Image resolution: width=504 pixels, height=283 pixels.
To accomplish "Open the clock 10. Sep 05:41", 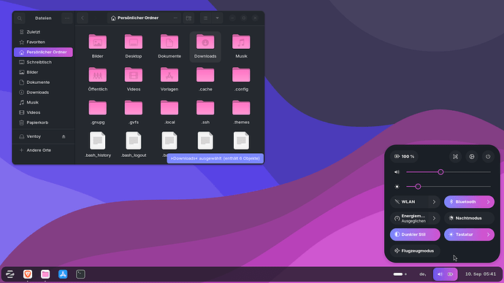I will tap(481, 274).
